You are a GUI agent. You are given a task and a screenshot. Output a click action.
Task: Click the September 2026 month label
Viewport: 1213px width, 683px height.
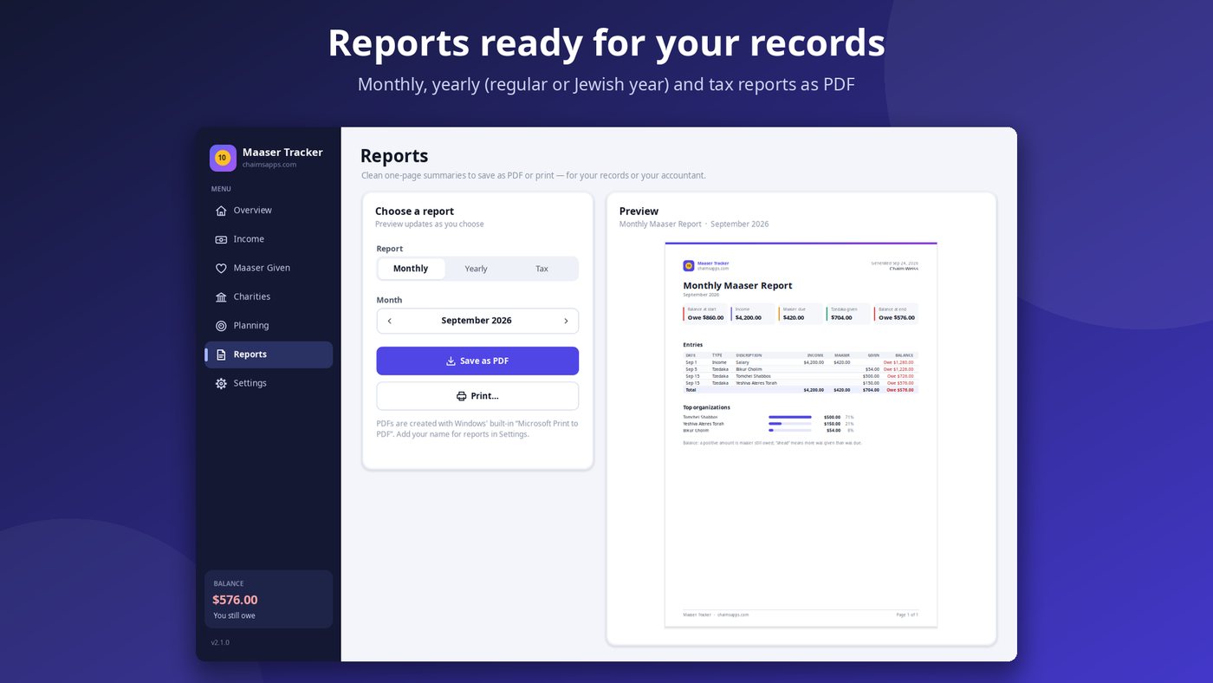point(477,321)
